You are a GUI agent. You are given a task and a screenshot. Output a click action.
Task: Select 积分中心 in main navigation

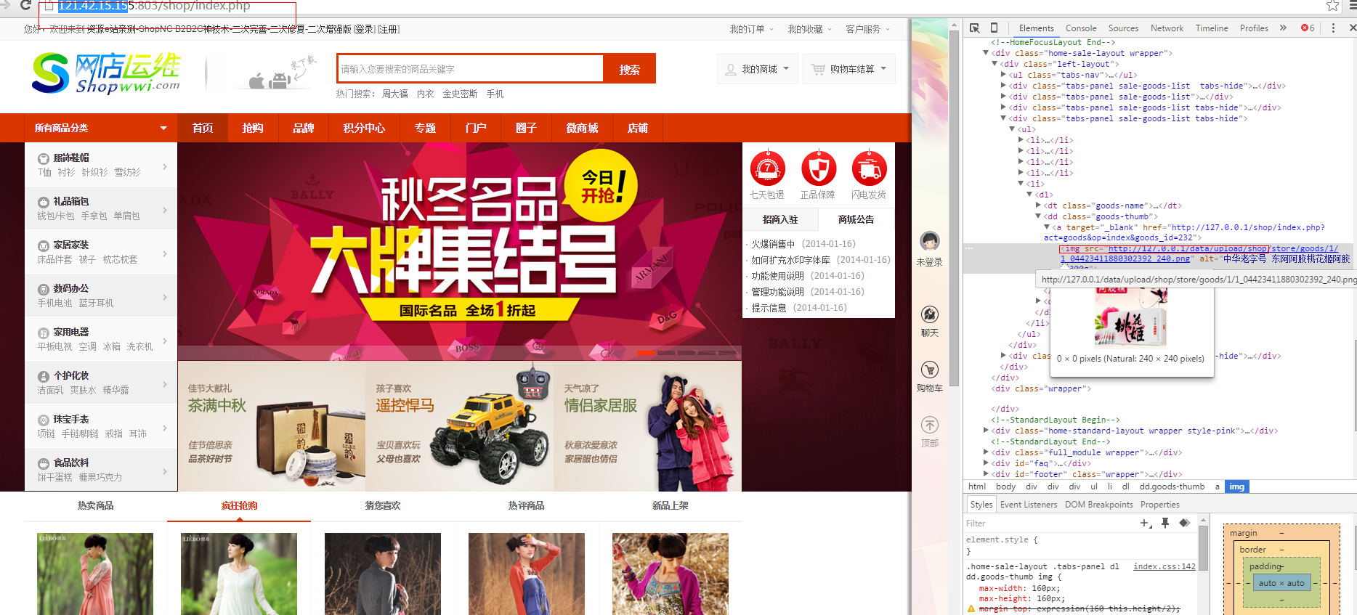(364, 128)
